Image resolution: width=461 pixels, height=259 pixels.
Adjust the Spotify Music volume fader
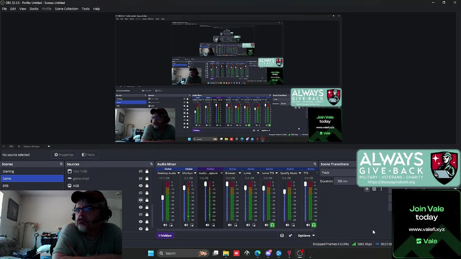point(285,192)
